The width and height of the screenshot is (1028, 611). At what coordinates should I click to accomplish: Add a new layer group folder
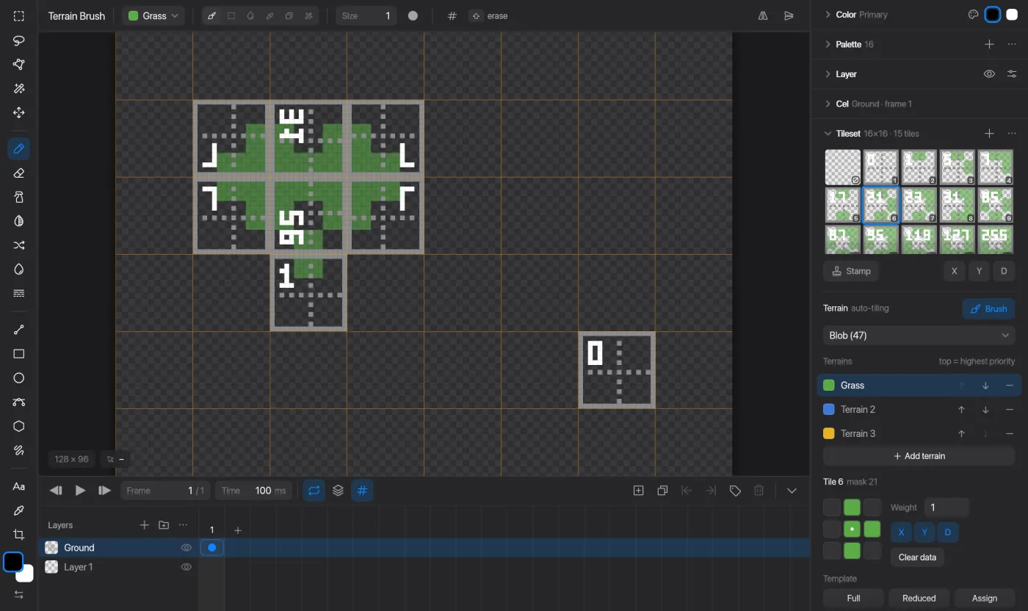tap(164, 525)
